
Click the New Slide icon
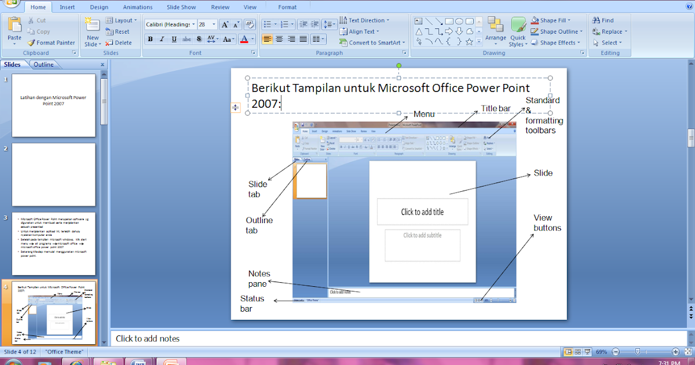click(92, 25)
